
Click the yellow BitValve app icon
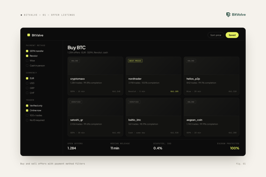29,35
